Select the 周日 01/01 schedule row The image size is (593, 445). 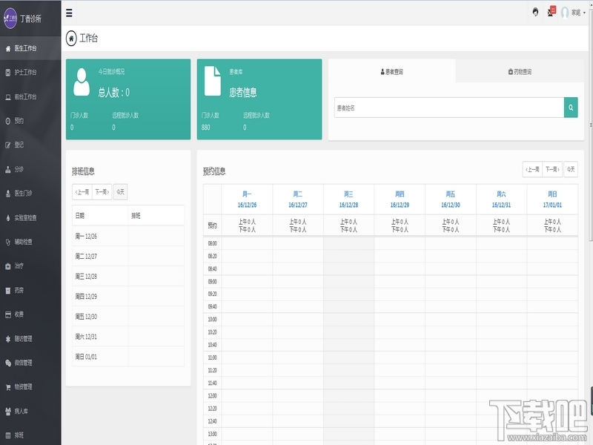point(128,357)
